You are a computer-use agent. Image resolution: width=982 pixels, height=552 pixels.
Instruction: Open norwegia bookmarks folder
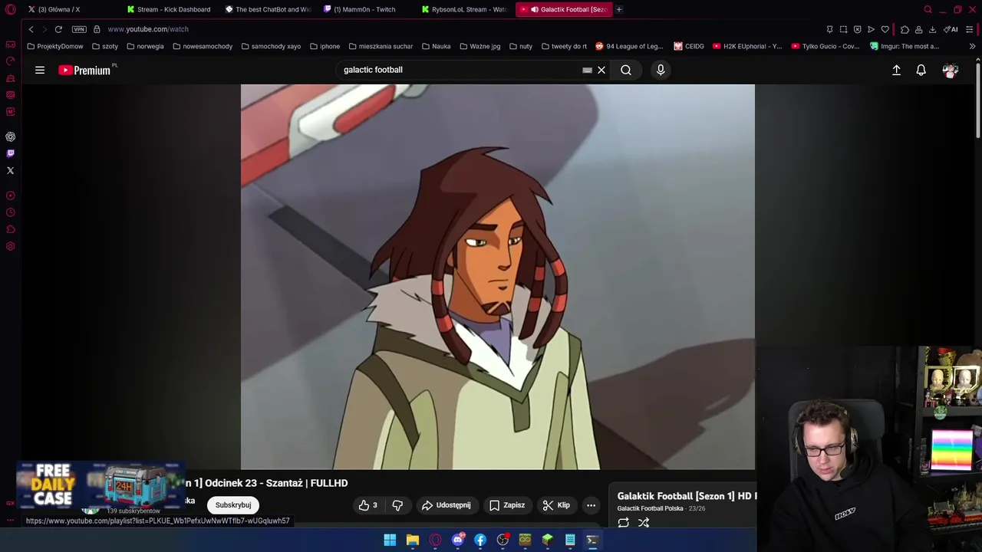pyautogui.click(x=145, y=46)
